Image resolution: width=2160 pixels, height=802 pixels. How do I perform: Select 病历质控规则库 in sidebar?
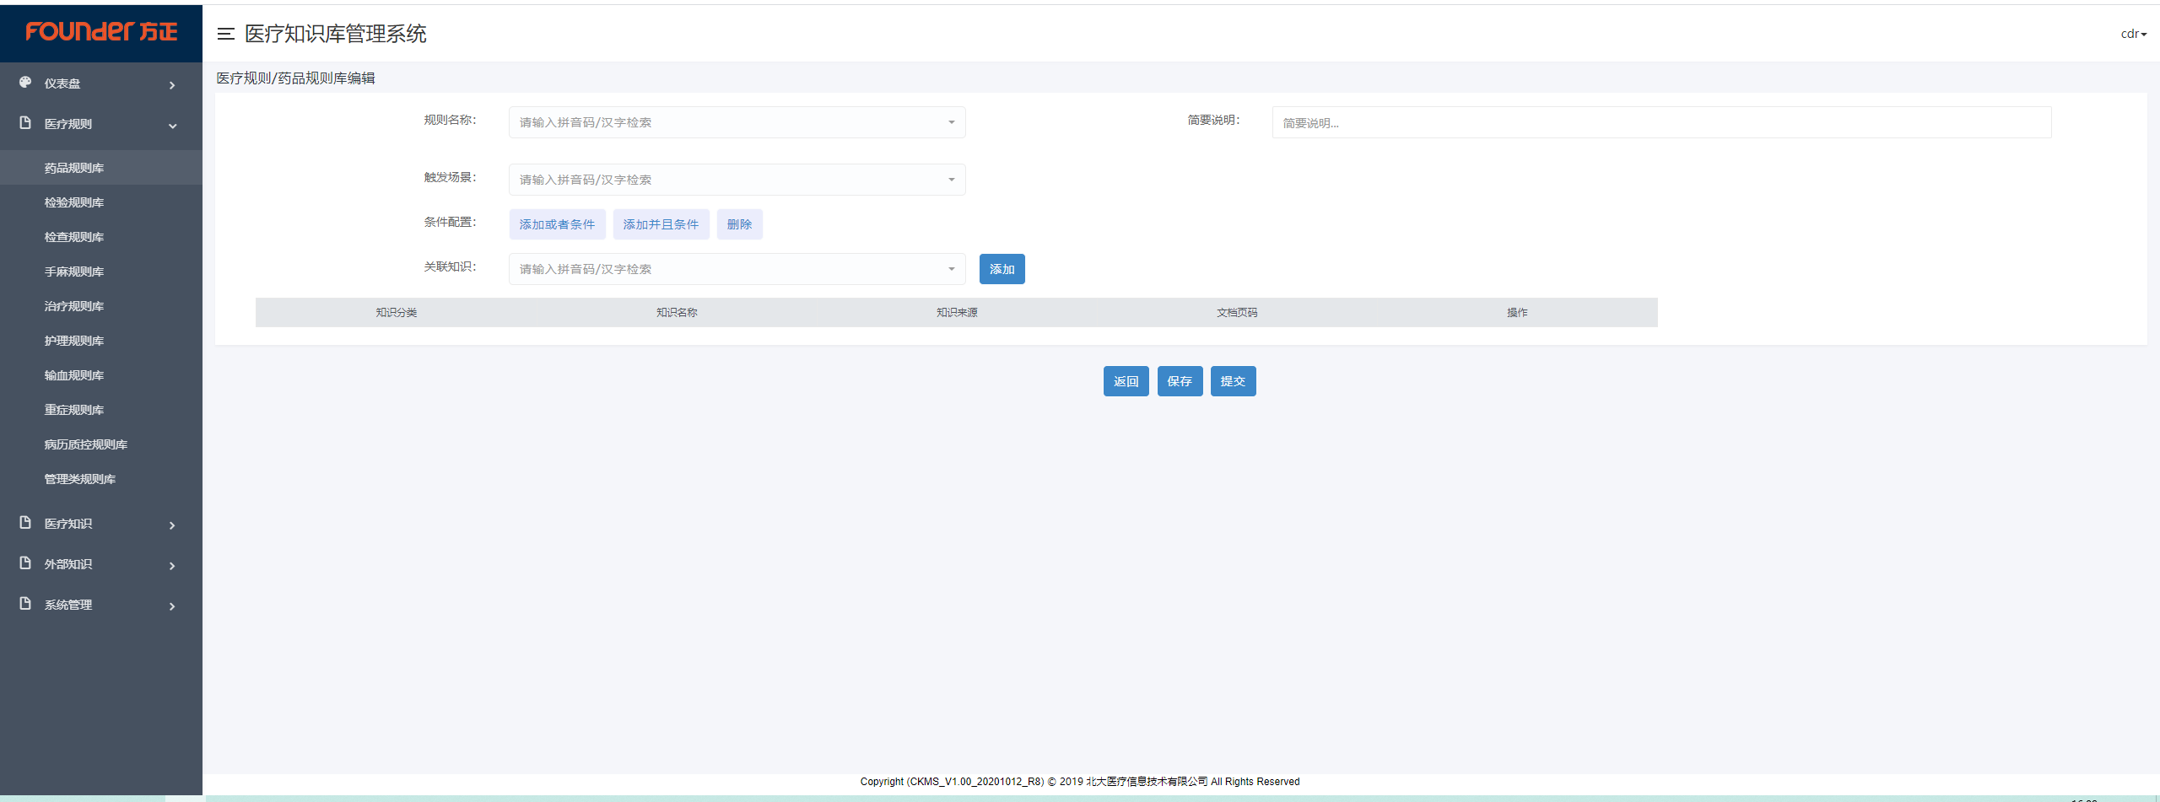click(x=101, y=444)
